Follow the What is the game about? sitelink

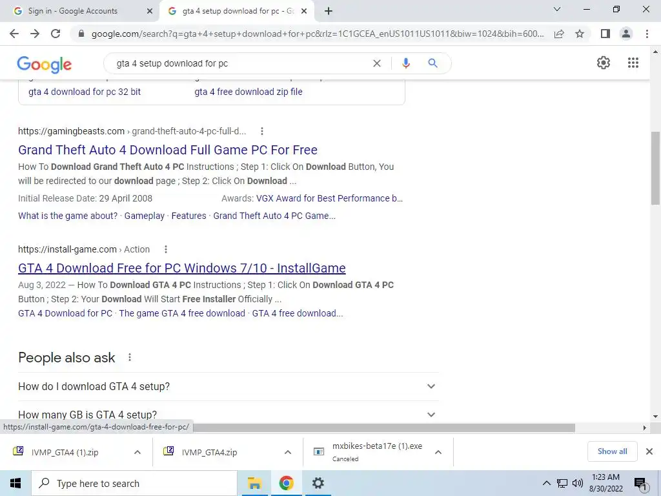pos(68,216)
